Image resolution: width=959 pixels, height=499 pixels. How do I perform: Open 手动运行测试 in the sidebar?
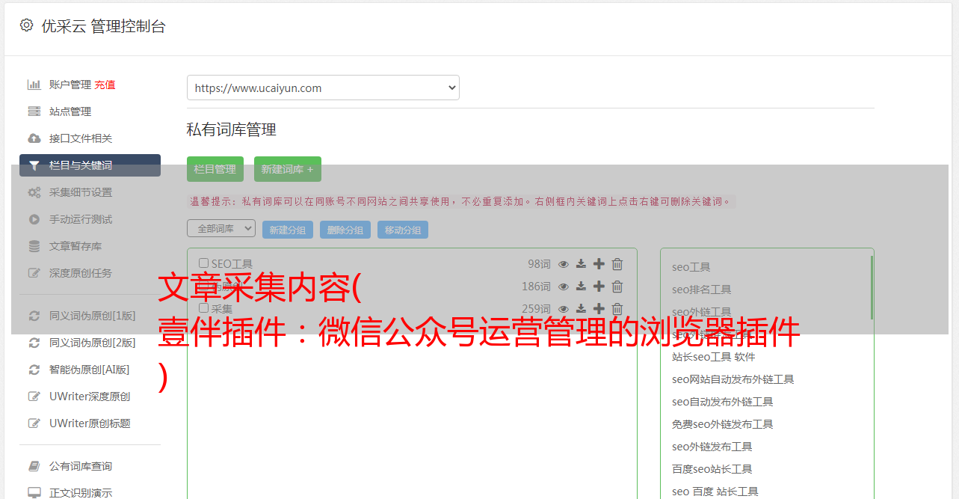click(81, 219)
